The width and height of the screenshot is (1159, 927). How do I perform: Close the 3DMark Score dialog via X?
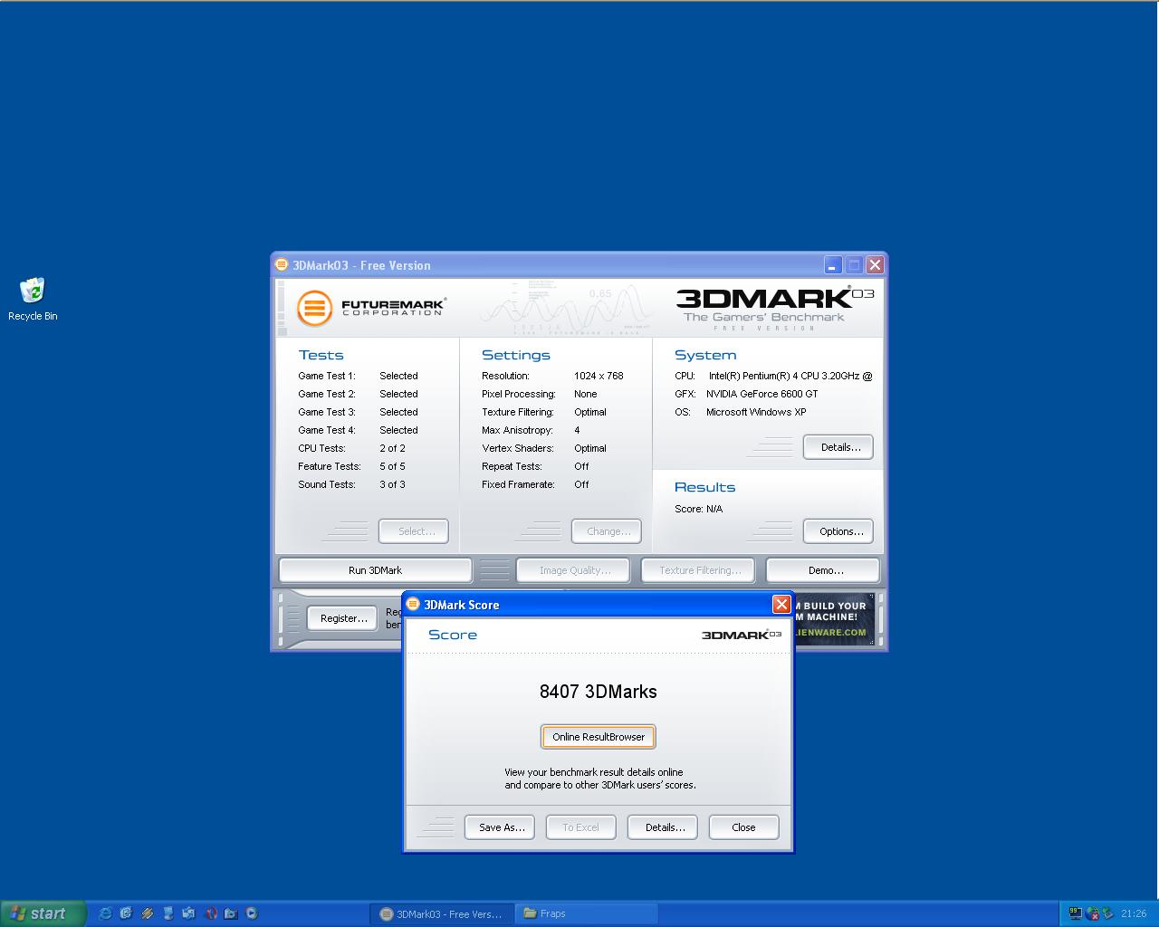point(781,605)
